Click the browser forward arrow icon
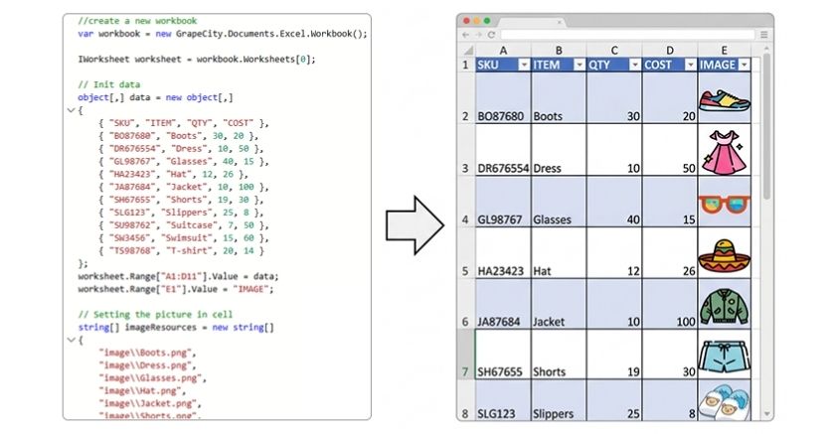The height and width of the screenshot is (434, 828). [x=478, y=35]
